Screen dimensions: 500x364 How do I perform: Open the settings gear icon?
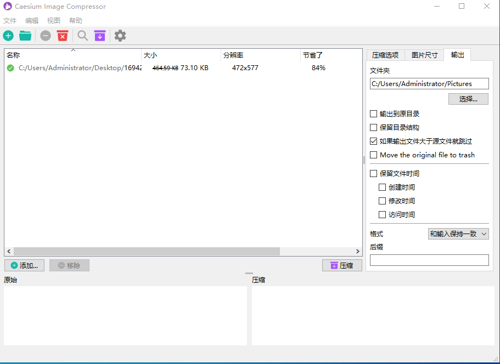pyautogui.click(x=120, y=35)
